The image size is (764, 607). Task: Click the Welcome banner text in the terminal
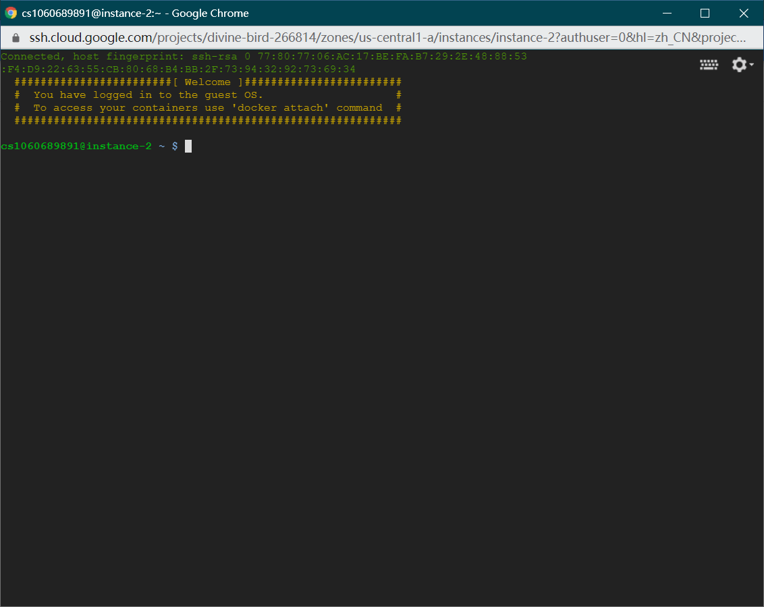[208, 82]
